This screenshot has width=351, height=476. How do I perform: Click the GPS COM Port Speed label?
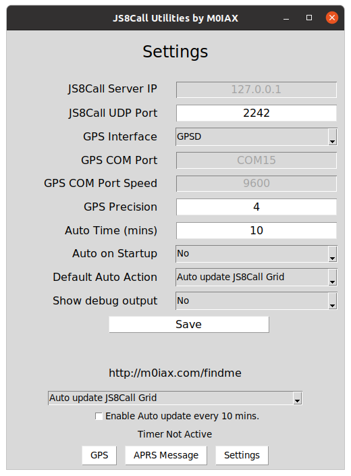point(101,184)
